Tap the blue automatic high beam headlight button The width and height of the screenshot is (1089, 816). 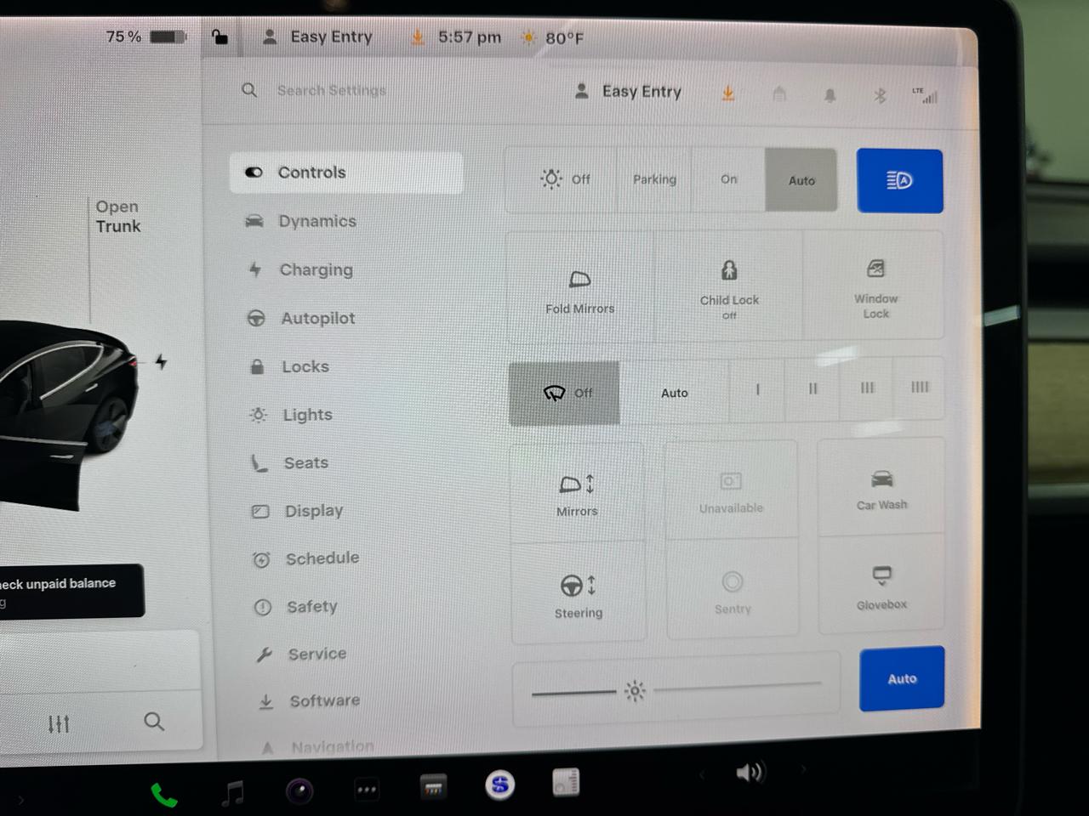[x=899, y=180]
